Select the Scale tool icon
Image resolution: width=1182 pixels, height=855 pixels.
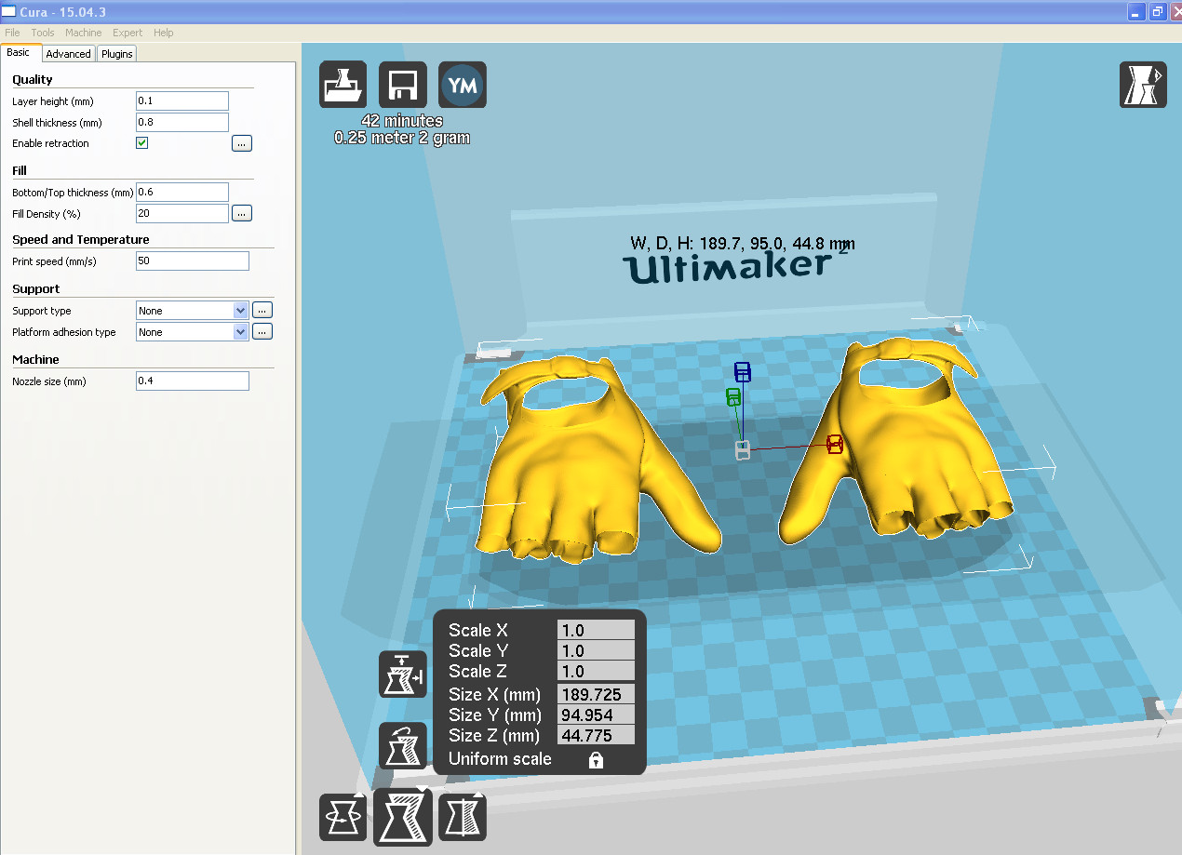pos(403,816)
